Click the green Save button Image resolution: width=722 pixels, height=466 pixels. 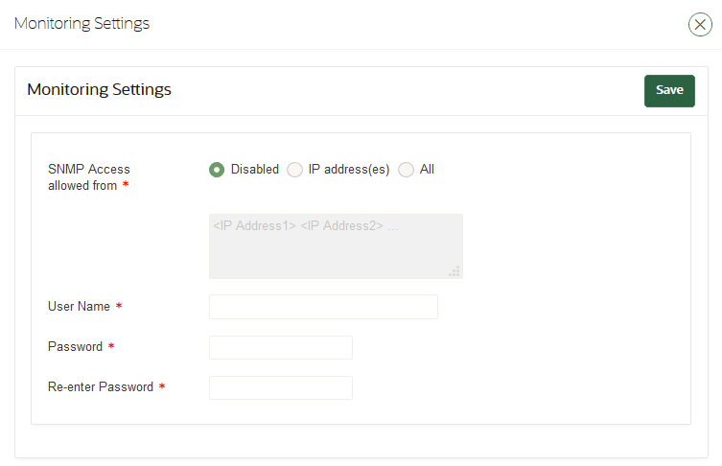pyautogui.click(x=669, y=90)
